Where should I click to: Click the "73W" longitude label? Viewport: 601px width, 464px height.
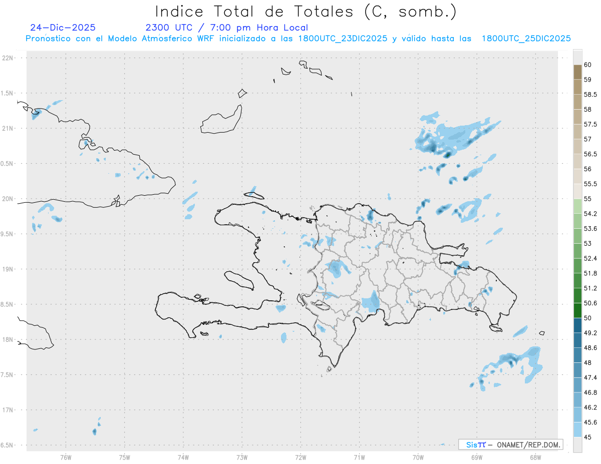[241, 457]
